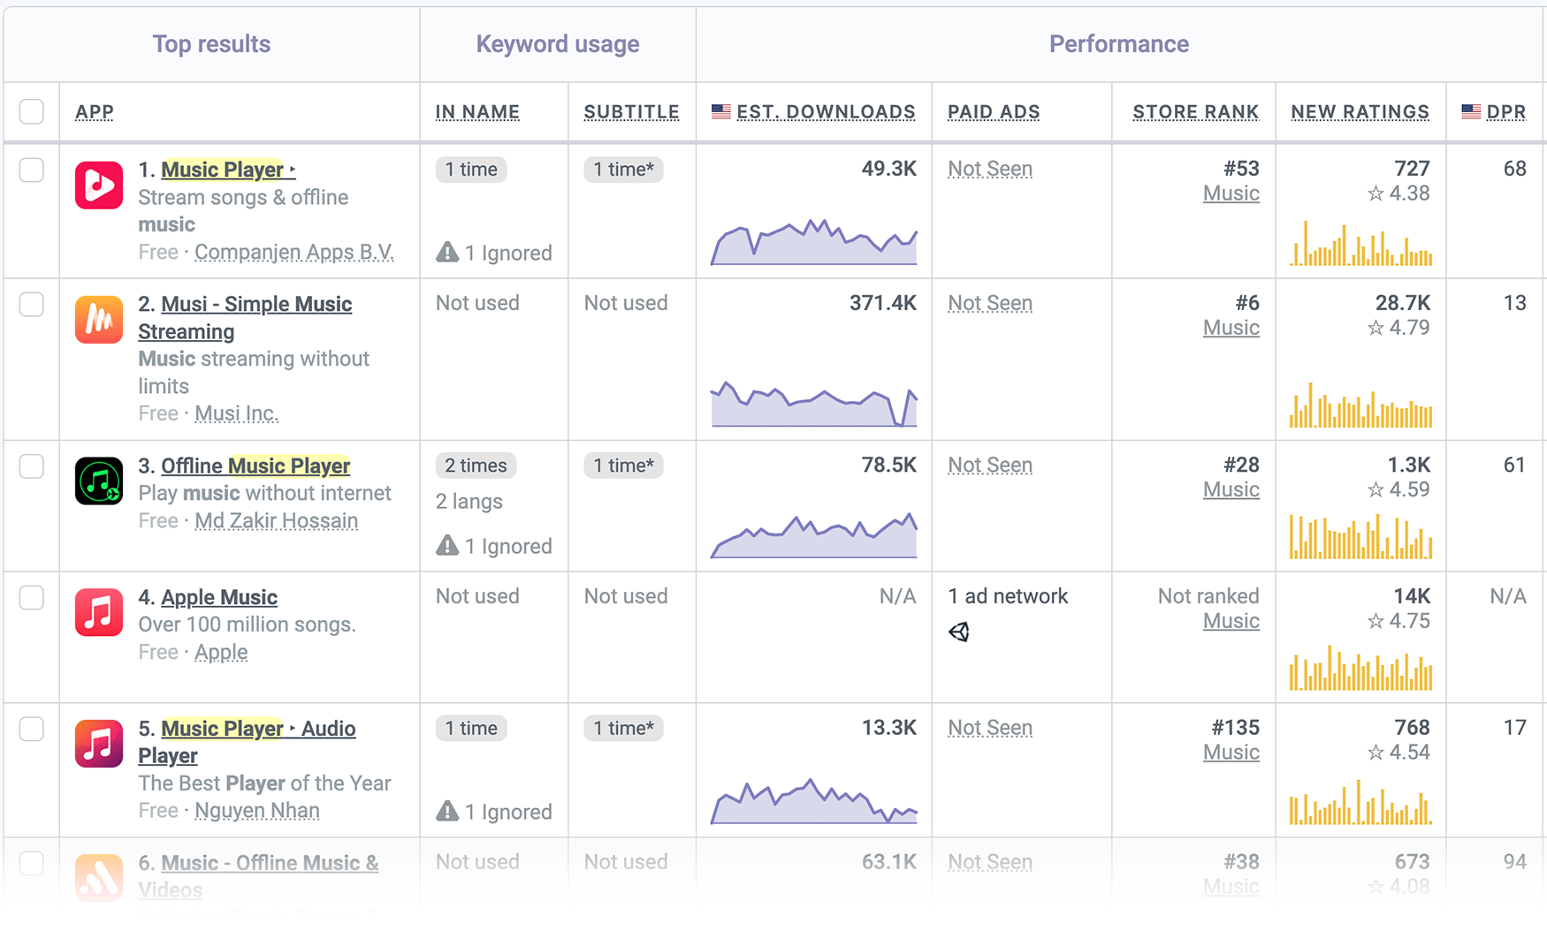The height and width of the screenshot is (938, 1547).
Task: Click the Top results group header
Action: coord(211,44)
